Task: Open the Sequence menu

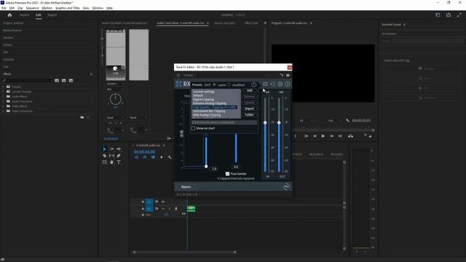Action: (x=32, y=8)
